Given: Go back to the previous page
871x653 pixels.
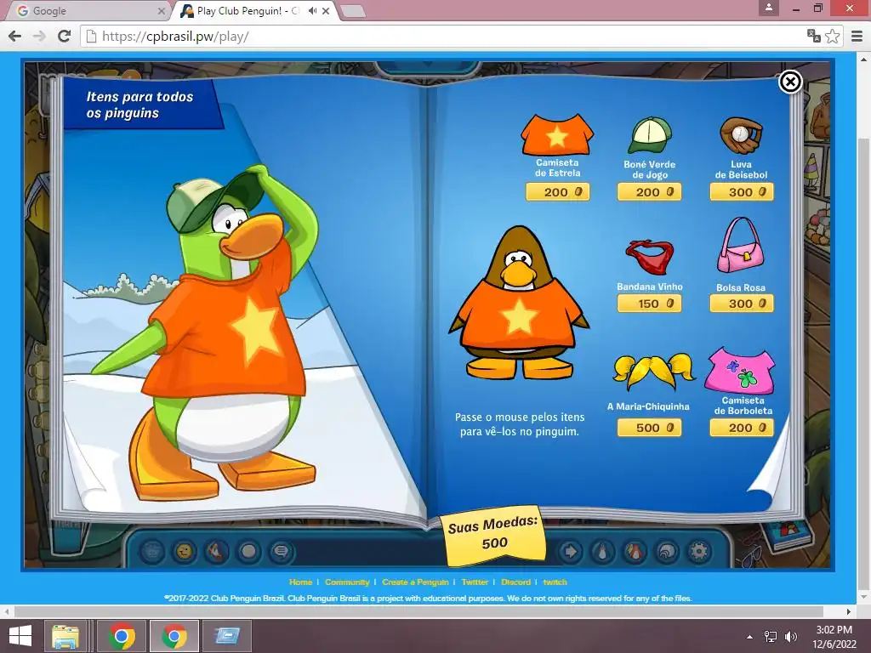Looking at the screenshot, I should (15, 36).
